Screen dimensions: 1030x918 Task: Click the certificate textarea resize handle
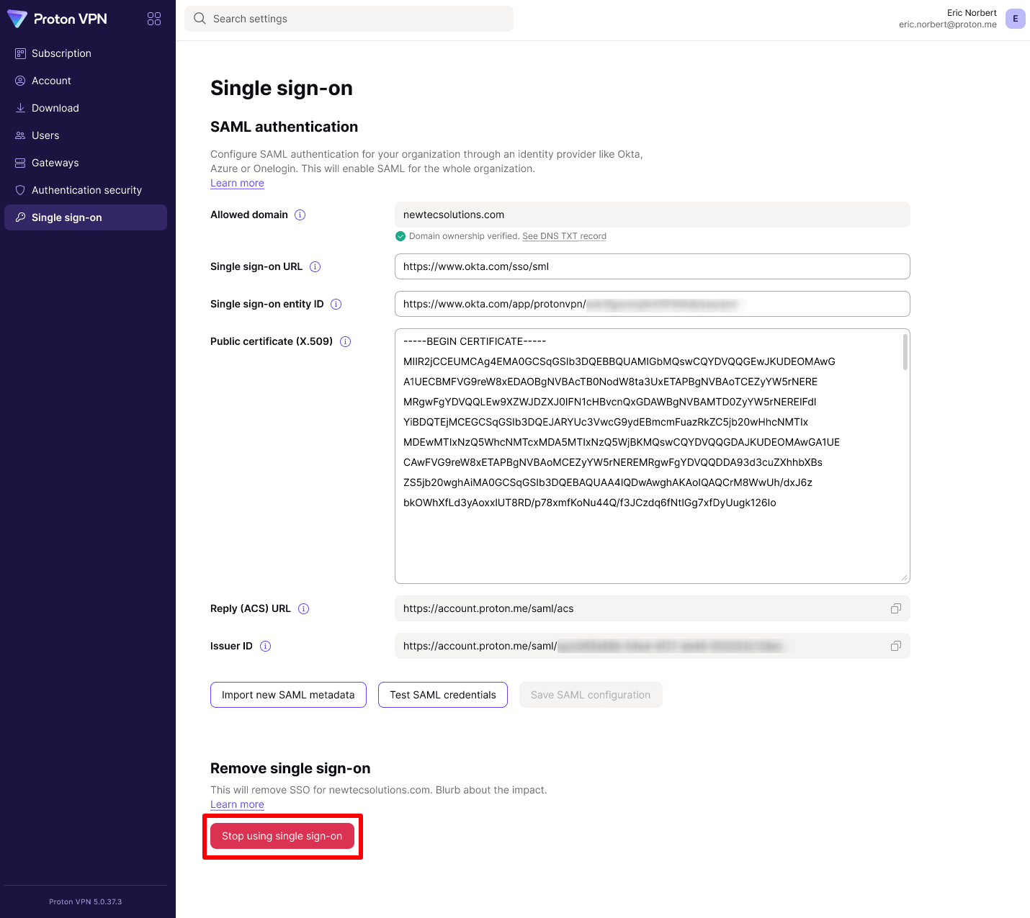(905, 578)
